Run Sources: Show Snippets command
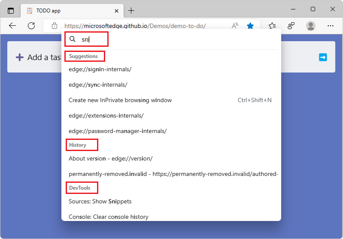This screenshot has width=343, height=239. [171, 201]
